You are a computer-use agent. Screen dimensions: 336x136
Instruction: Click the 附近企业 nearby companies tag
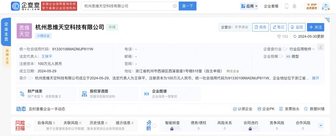(233, 71)
